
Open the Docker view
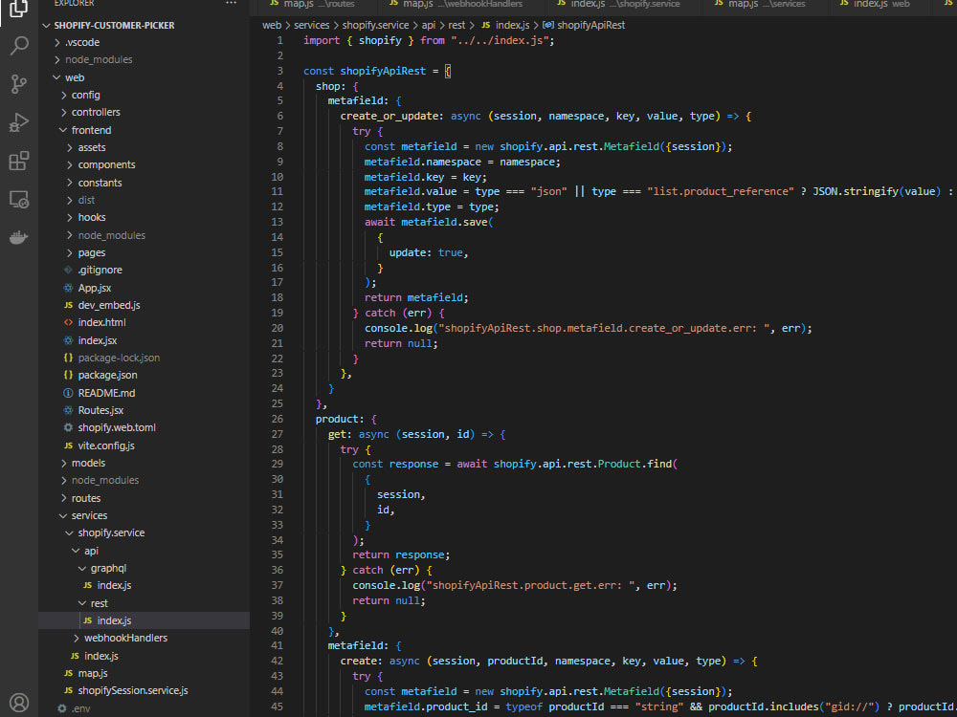pyautogui.click(x=18, y=237)
